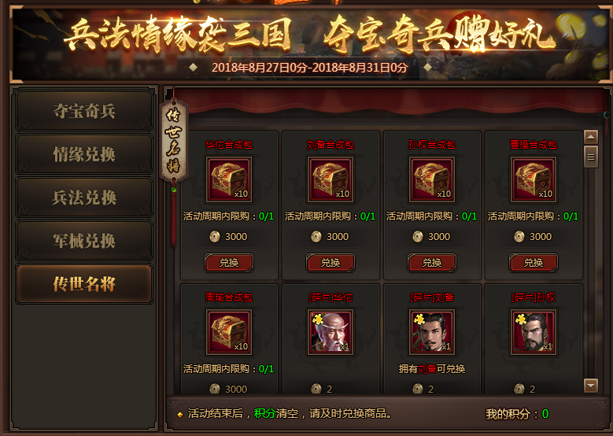The width and height of the screenshot is (613, 436).
Task: Switch to 军械兑换 tab
Action: 84,241
